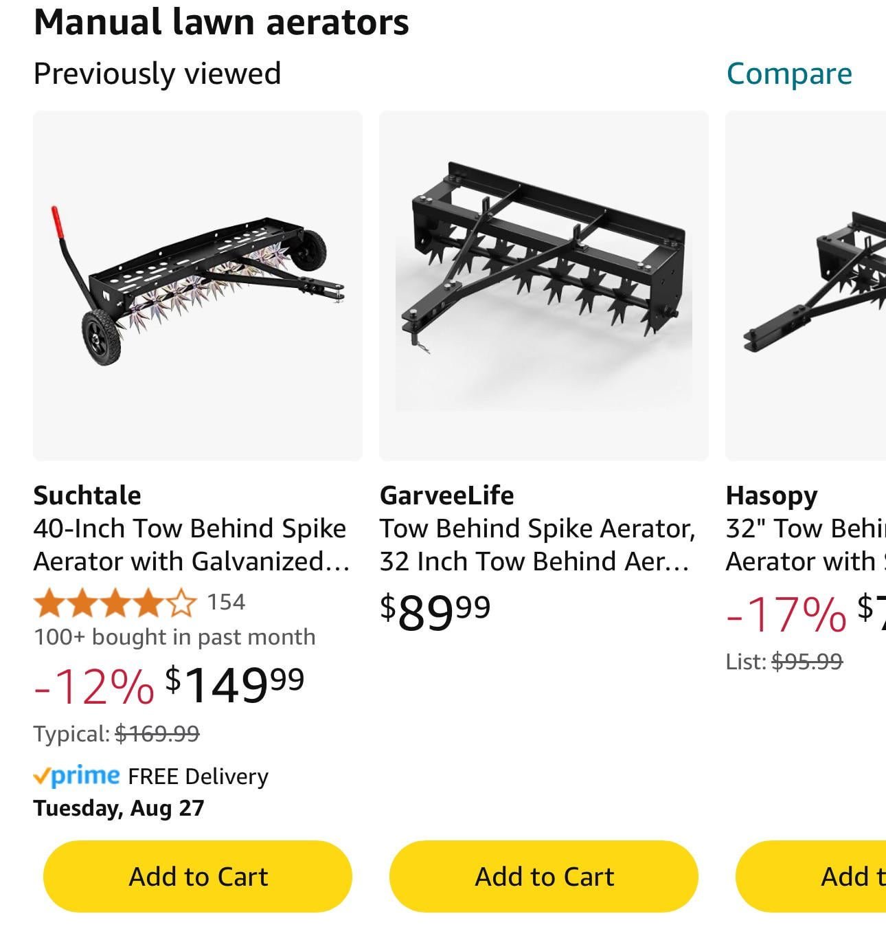Click the Hasopy brand name
Image resolution: width=886 pixels, height=949 pixels.
(771, 495)
